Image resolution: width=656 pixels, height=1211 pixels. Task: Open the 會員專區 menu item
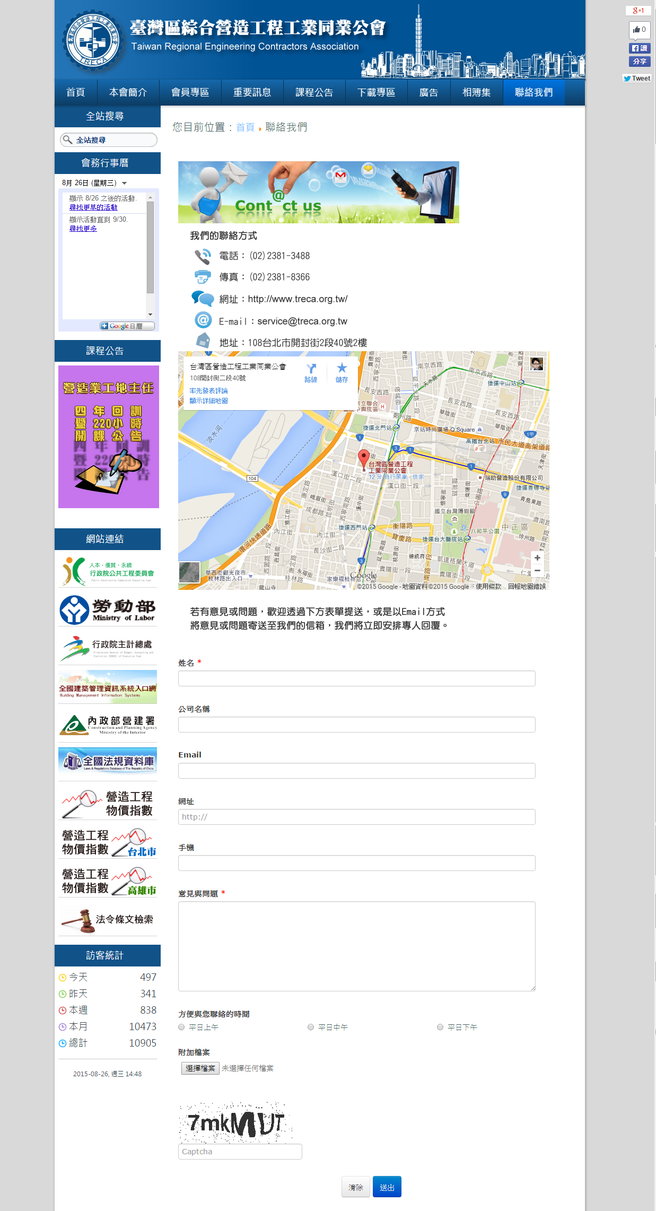pyautogui.click(x=190, y=92)
